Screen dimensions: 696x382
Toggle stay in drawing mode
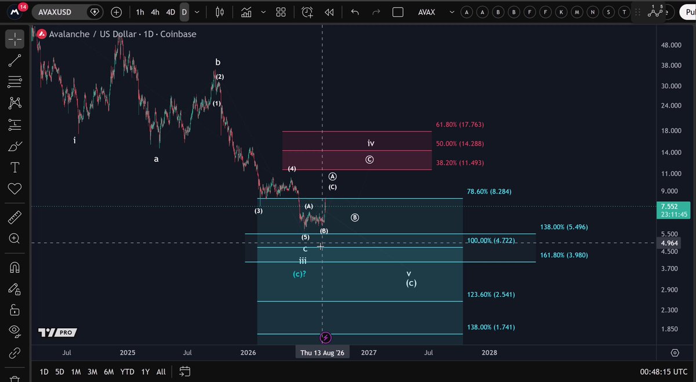(14, 289)
